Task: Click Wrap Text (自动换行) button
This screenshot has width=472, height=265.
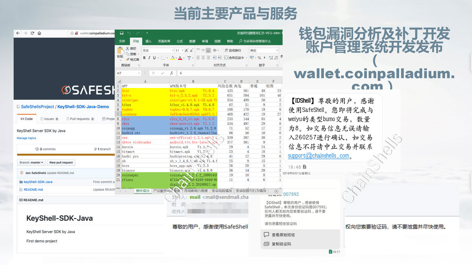Action: tap(233, 50)
